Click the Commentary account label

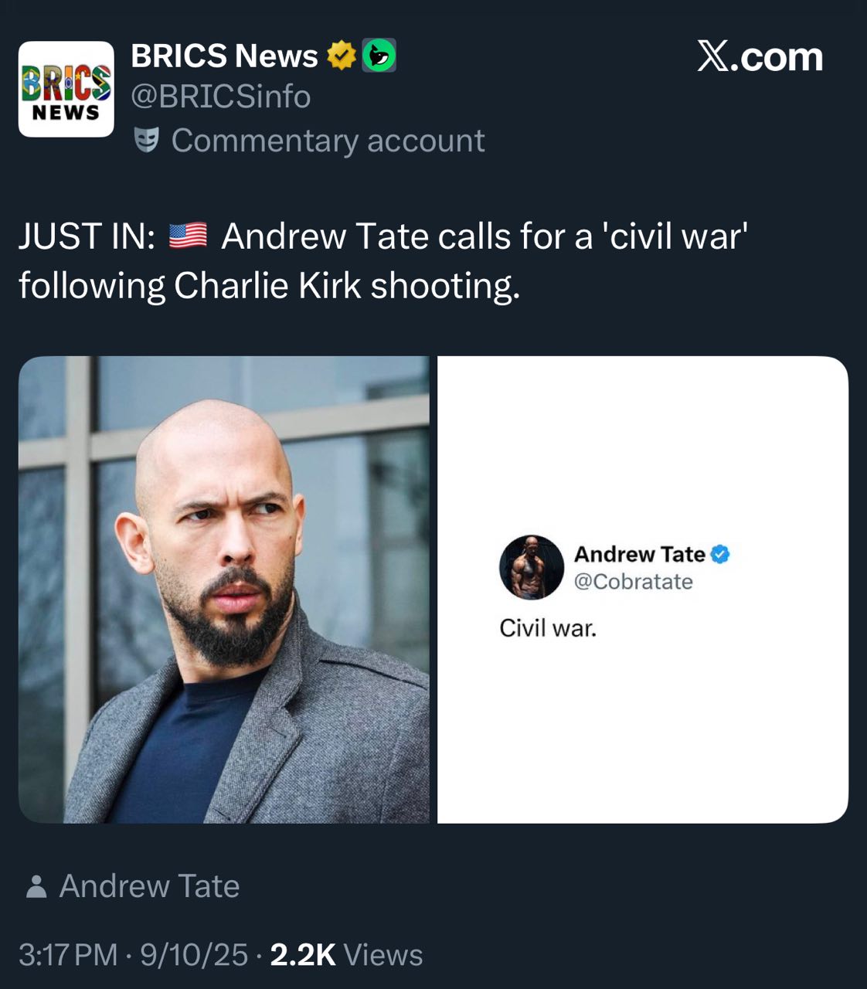[x=328, y=141]
